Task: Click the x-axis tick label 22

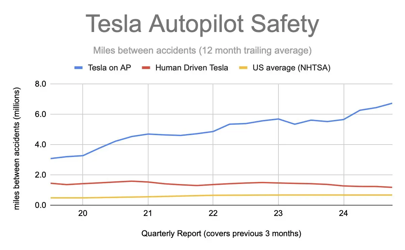Action: tap(213, 214)
